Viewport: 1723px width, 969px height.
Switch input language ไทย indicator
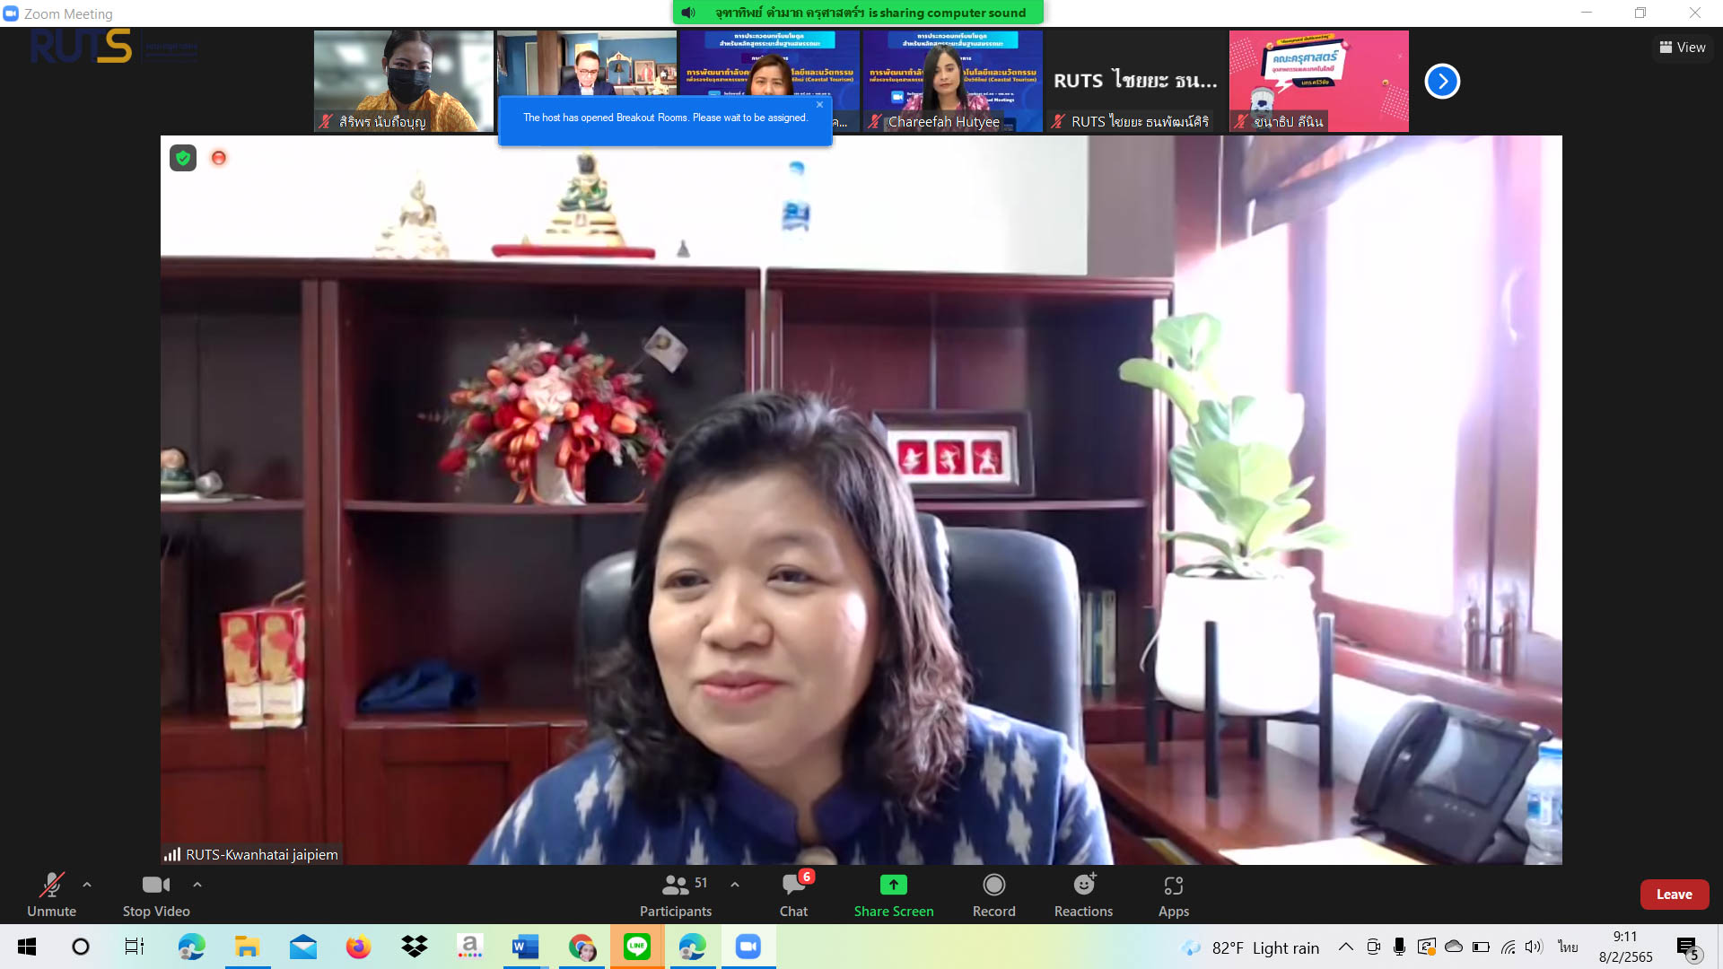coord(1568,947)
